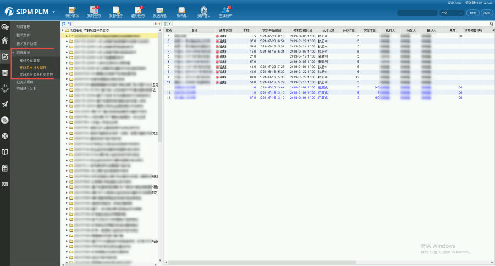Click the 高级 advanced search button
This screenshot has width=495, height=266.
point(487,13)
